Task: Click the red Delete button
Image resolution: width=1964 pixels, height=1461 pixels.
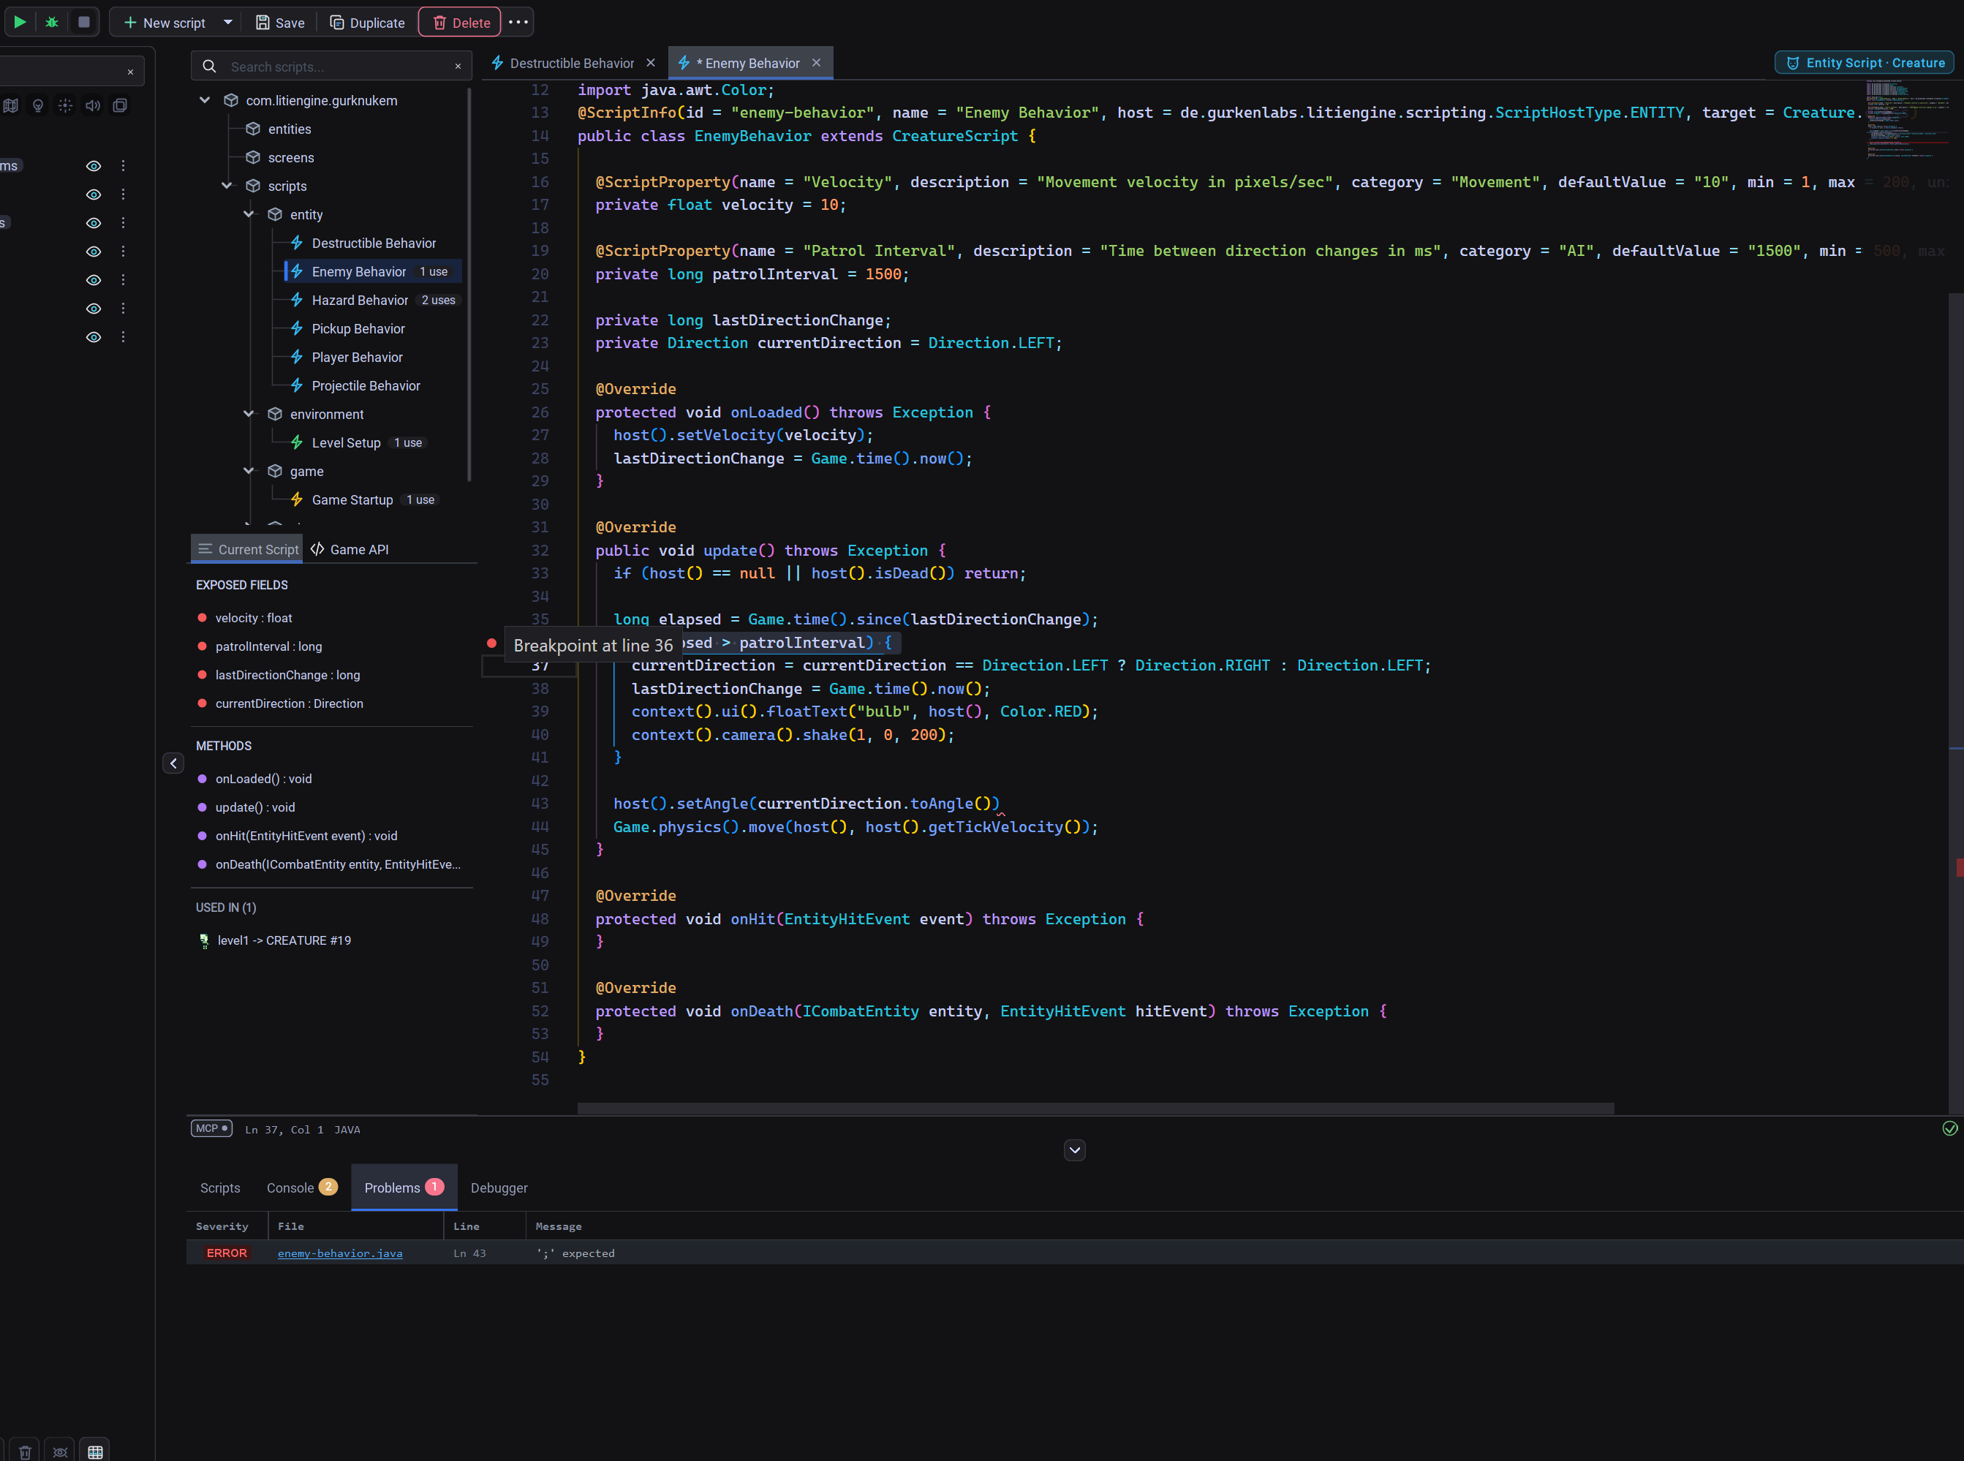Action: tap(461, 22)
